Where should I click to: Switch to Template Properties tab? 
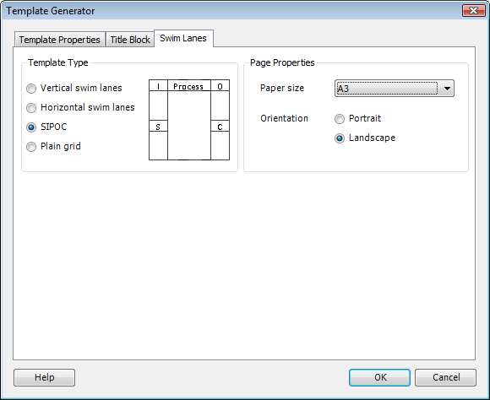(x=59, y=40)
